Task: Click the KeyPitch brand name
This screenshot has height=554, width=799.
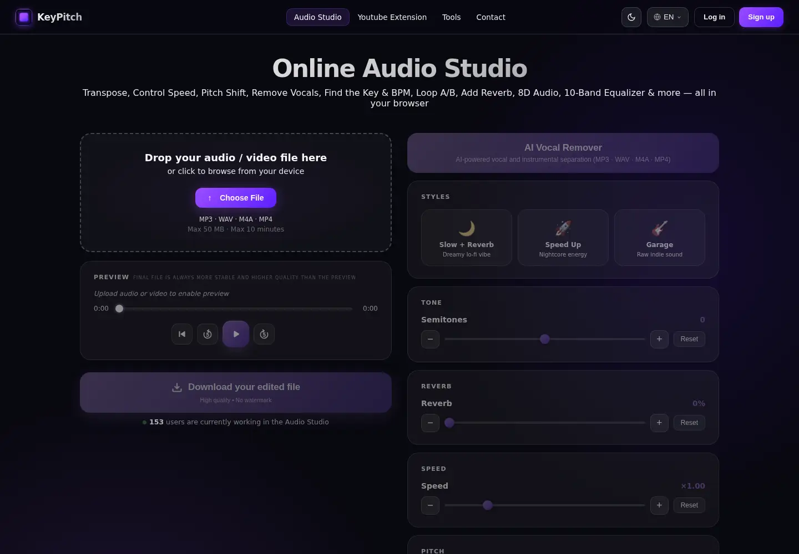Action: tap(59, 17)
